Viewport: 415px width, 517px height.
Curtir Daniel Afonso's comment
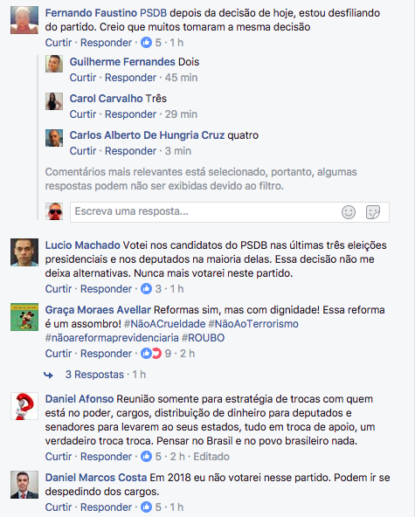click(58, 457)
